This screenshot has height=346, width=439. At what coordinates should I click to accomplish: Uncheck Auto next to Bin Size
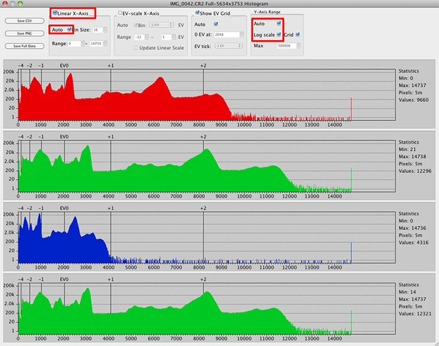click(70, 29)
